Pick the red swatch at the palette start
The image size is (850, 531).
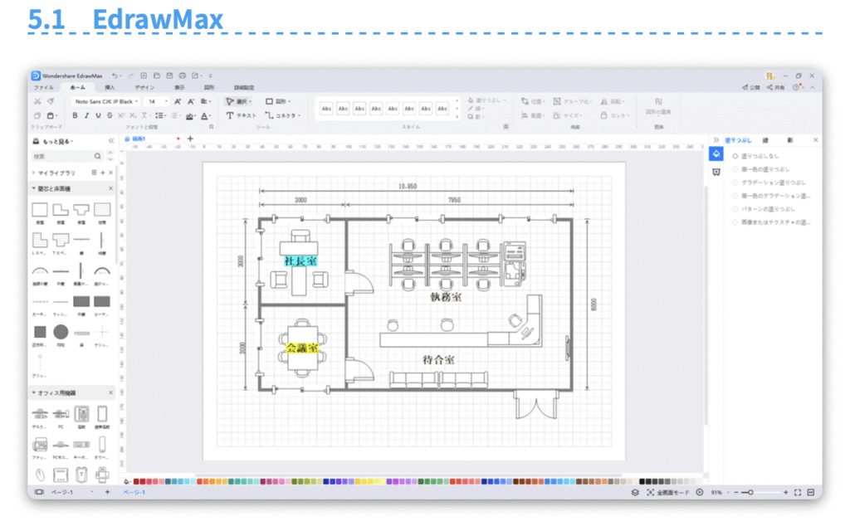(x=136, y=481)
